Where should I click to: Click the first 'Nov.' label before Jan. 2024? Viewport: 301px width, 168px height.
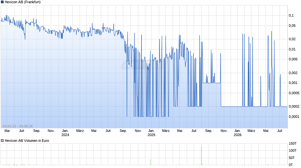coord(51,131)
